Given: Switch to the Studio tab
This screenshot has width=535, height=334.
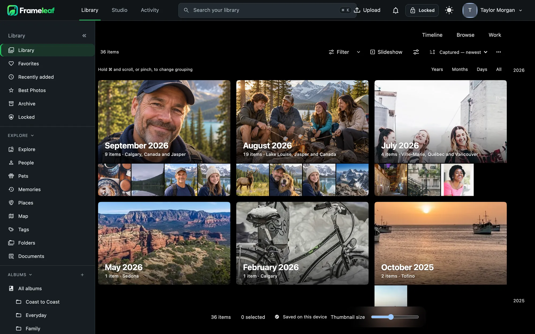Looking at the screenshot, I should (x=119, y=10).
